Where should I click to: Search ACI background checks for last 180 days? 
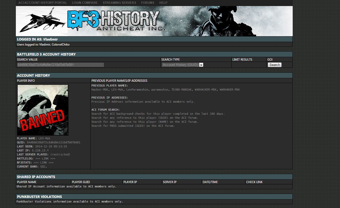tap(158, 114)
